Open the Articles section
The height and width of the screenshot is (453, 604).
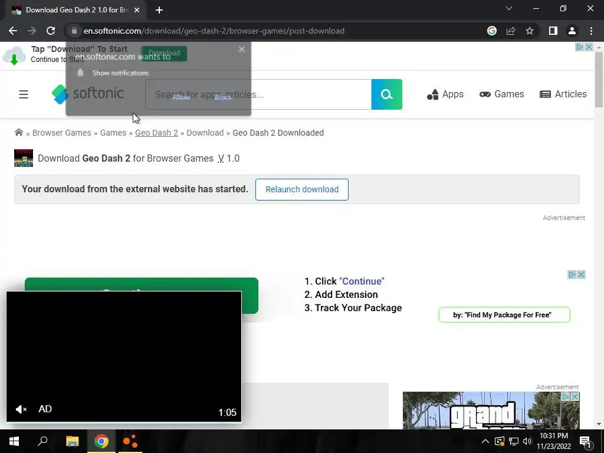[x=563, y=94]
